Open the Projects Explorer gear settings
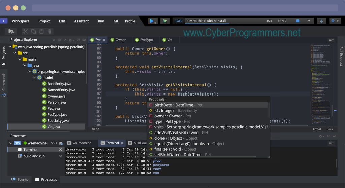Viewport: 345px width, 188px height. pos(71,40)
